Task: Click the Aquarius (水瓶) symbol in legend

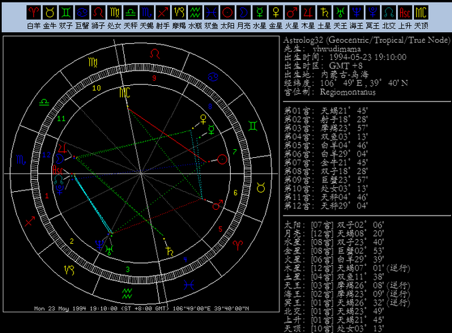Action: point(195,13)
